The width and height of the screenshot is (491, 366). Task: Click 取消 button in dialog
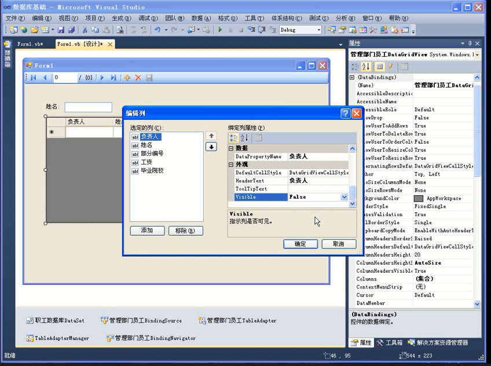tap(339, 244)
